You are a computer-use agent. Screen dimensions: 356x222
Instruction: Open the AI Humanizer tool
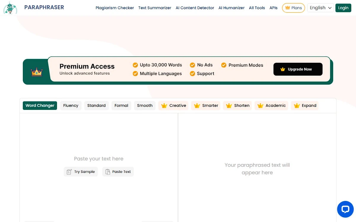coord(232,8)
